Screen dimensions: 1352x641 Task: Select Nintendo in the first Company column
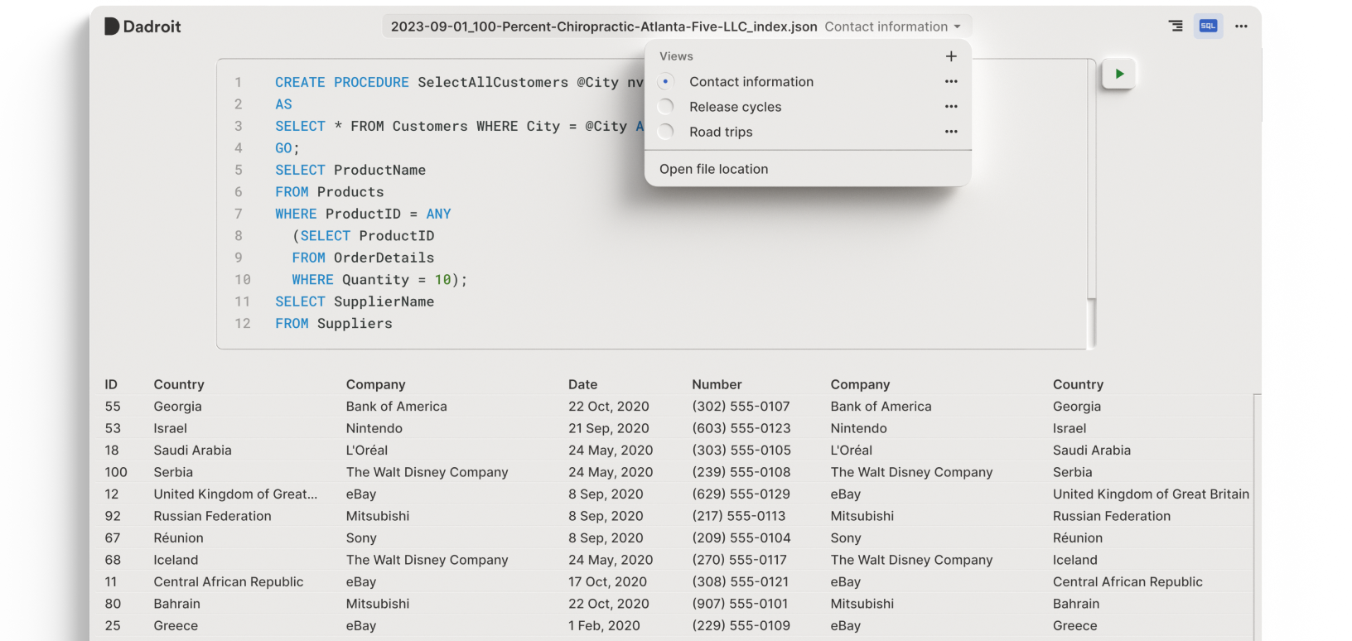374,428
